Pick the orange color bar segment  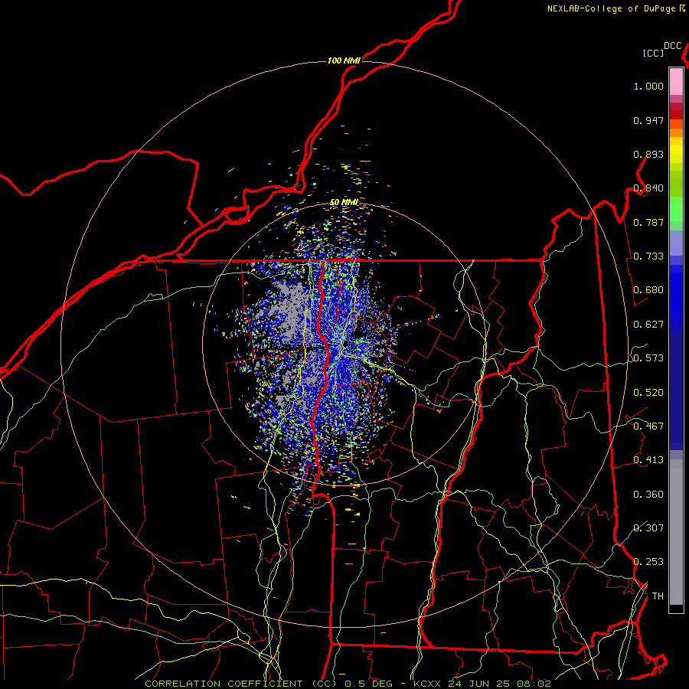(676, 132)
